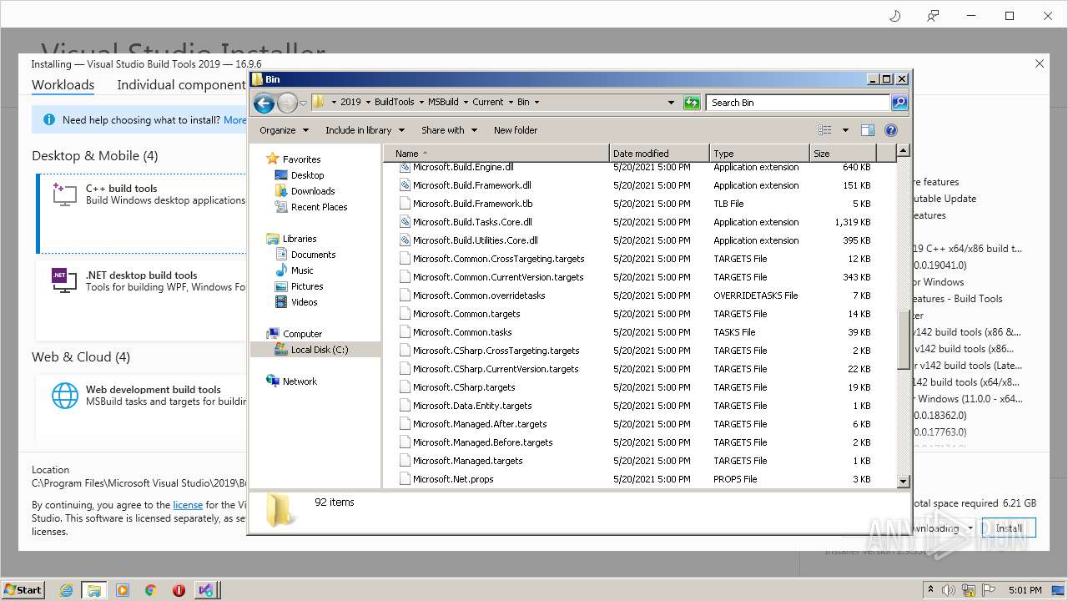Click the Action Center flag icon

coord(990,589)
